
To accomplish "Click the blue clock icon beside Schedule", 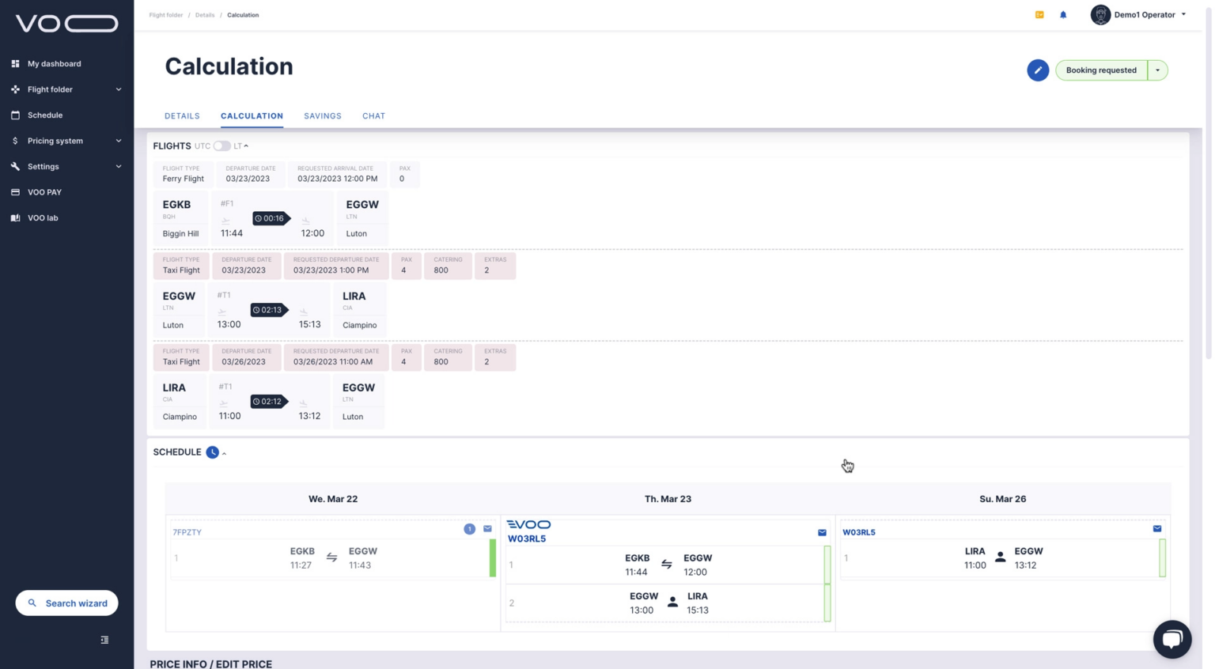I will 212,452.
